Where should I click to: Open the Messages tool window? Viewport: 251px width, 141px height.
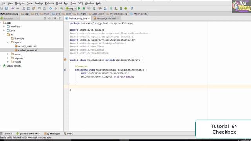click(52, 134)
